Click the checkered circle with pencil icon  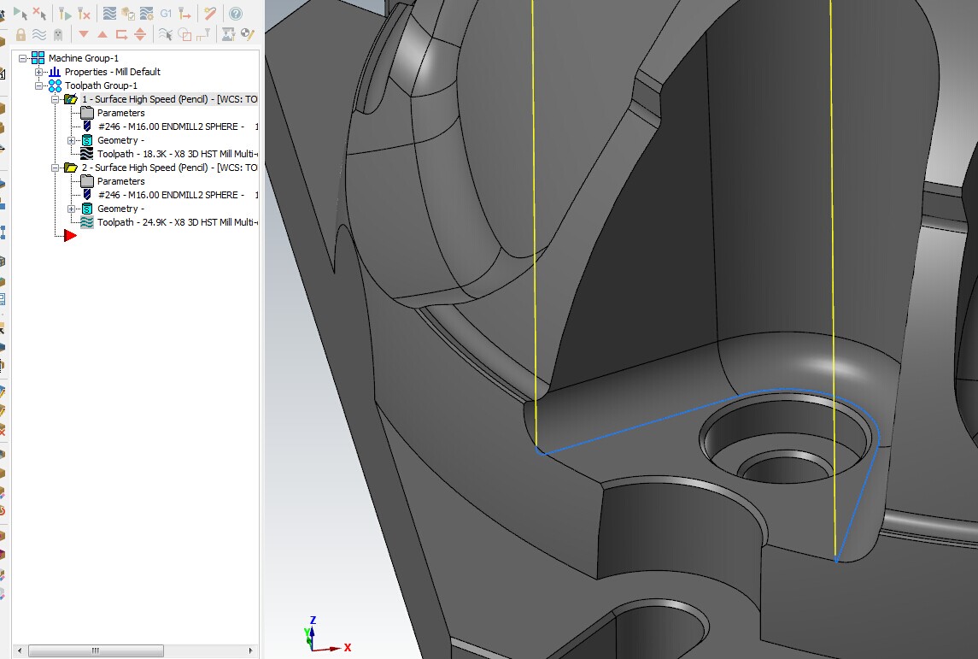click(x=248, y=34)
